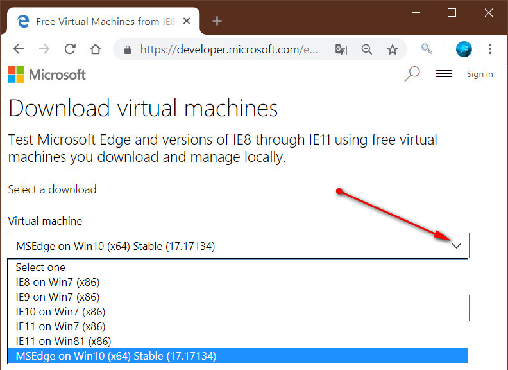Screen dimensions: 508x370
Task: Click the browser back arrow
Action: click(x=19, y=49)
